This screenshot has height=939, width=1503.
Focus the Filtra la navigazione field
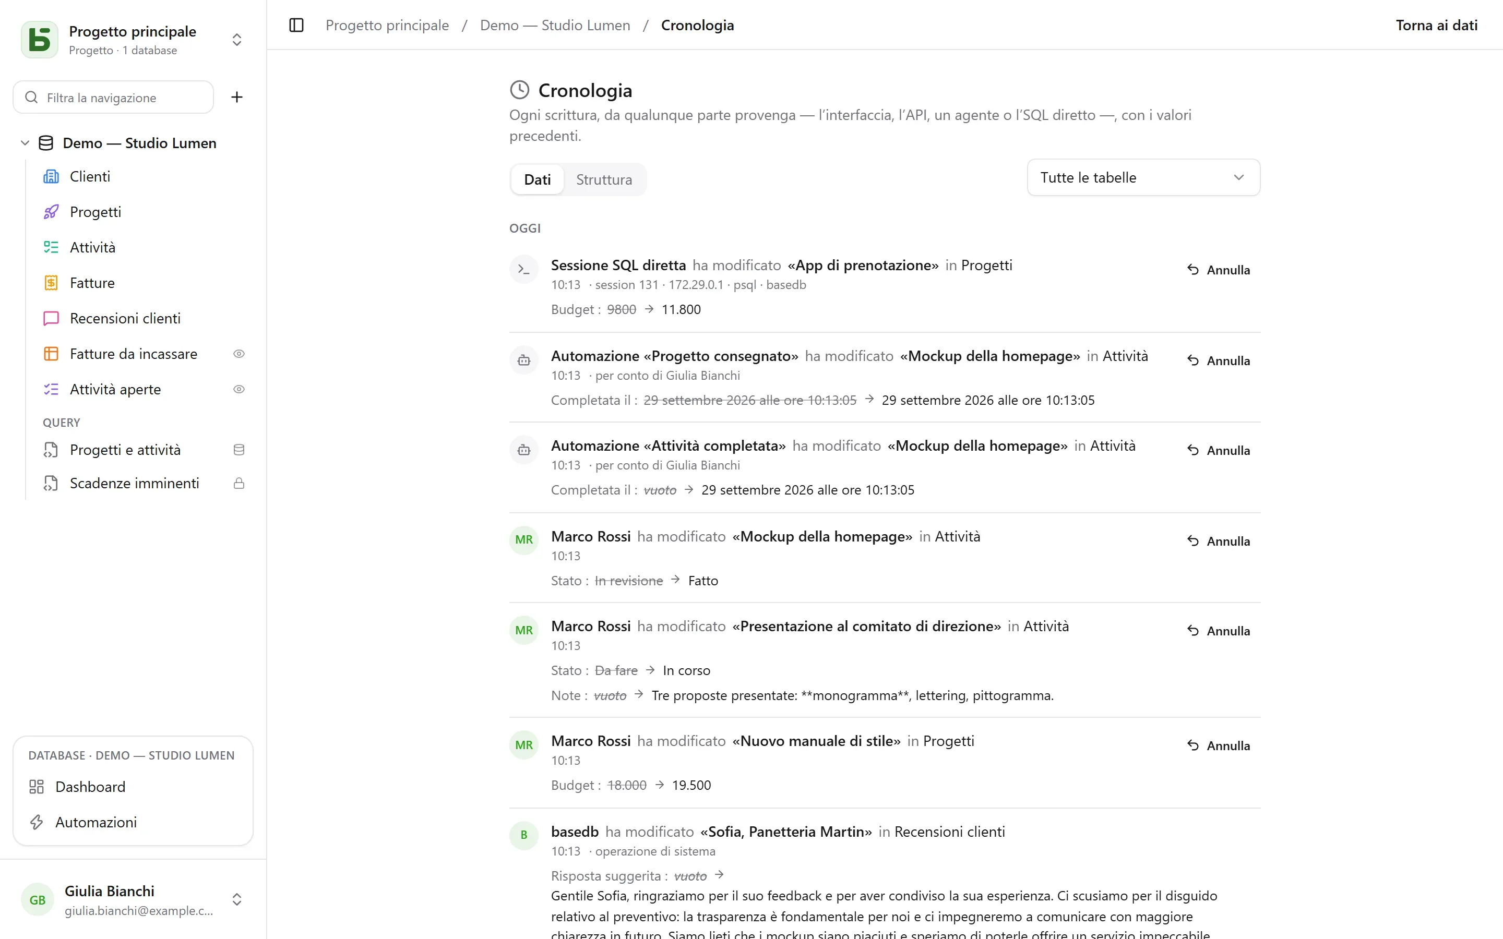point(114,98)
